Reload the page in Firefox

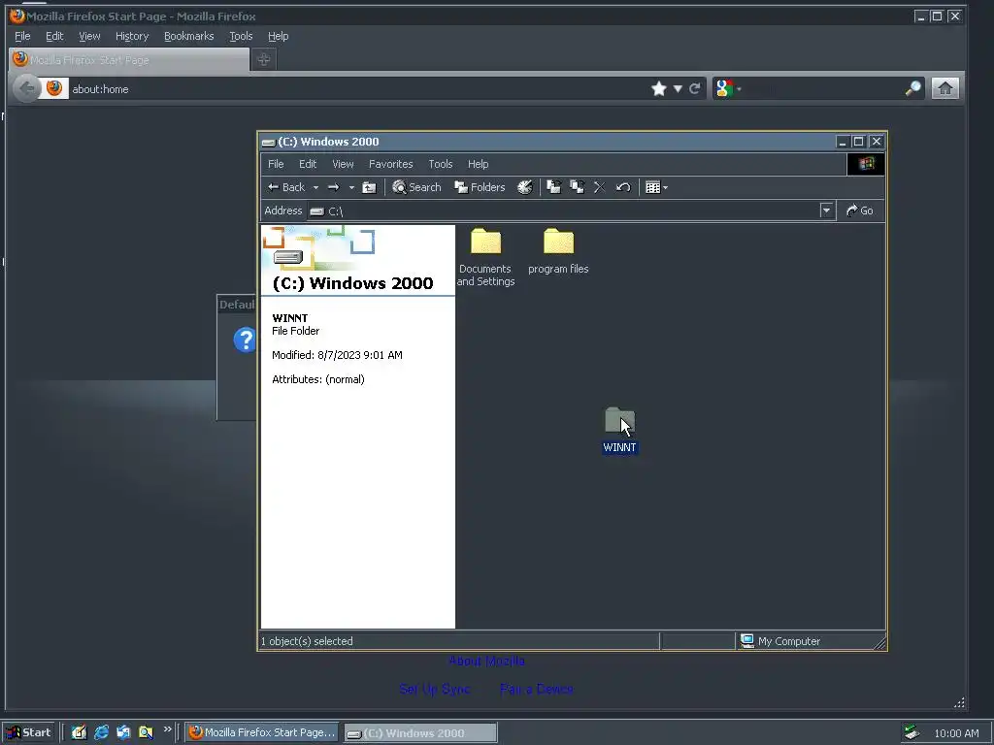(x=695, y=88)
